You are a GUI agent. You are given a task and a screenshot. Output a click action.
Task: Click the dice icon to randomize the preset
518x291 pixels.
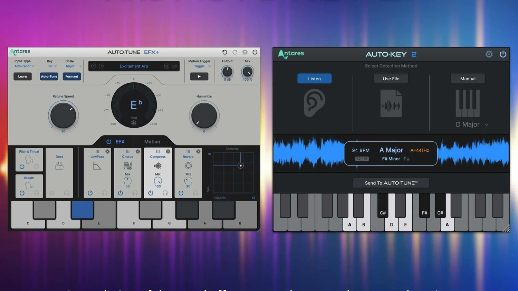(167, 66)
